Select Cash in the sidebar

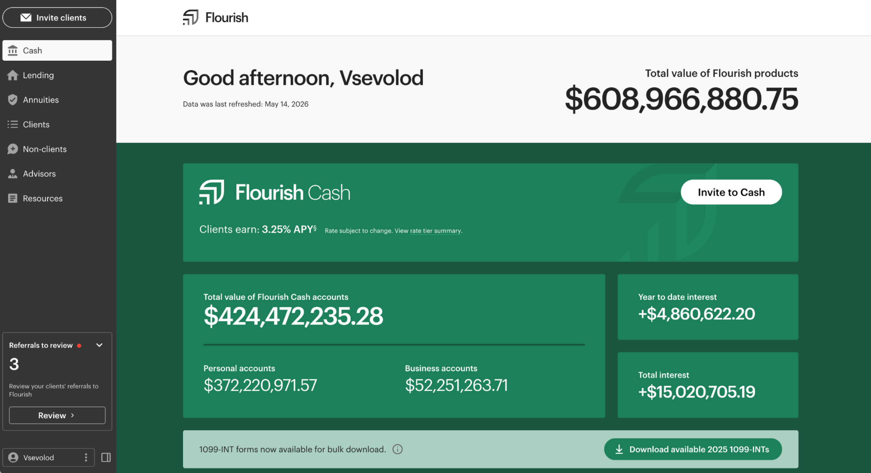pyautogui.click(x=57, y=51)
